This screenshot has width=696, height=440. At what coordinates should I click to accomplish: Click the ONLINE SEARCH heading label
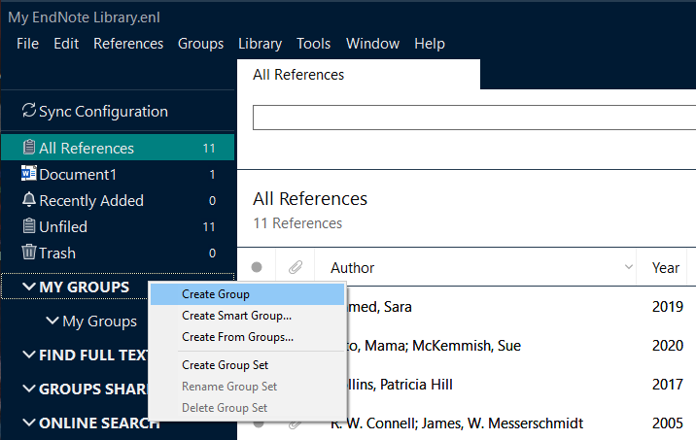coord(98,423)
